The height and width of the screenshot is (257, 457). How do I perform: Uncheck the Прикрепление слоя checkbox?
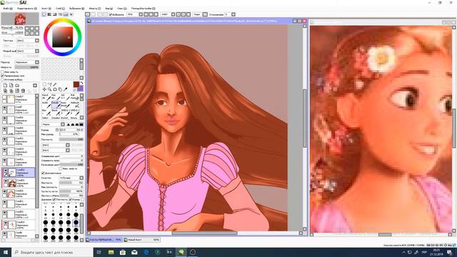2,76
